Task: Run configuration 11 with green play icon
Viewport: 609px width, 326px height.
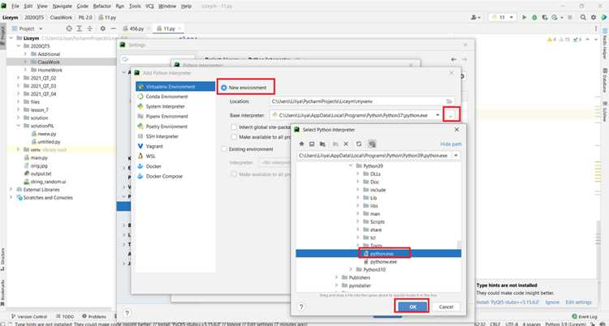Action: pyautogui.click(x=525, y=18)
